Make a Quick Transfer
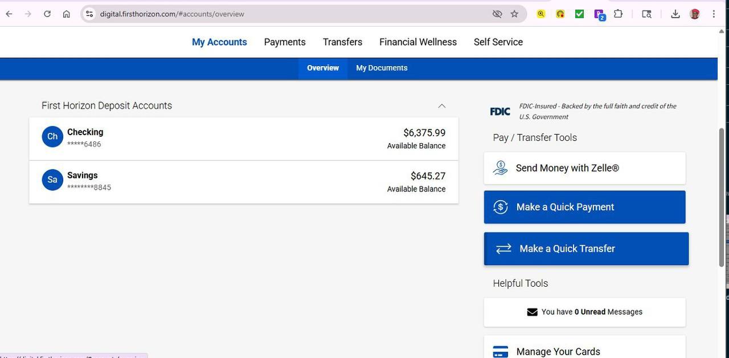Image resolution: width=729 pixels, height=358 pixels. click(x=586, y=249)
